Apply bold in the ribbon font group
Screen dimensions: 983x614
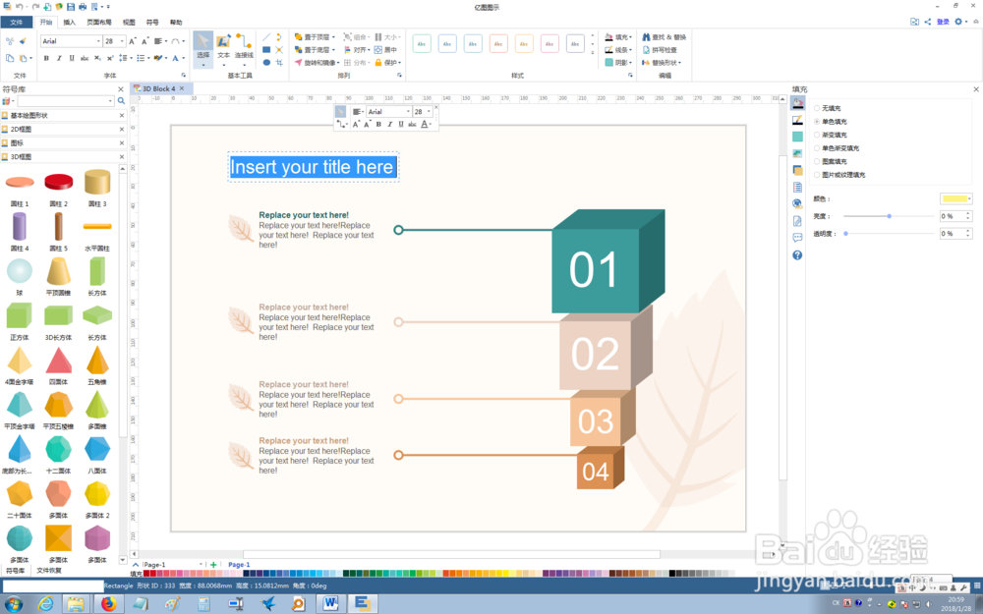pos(46,58)
